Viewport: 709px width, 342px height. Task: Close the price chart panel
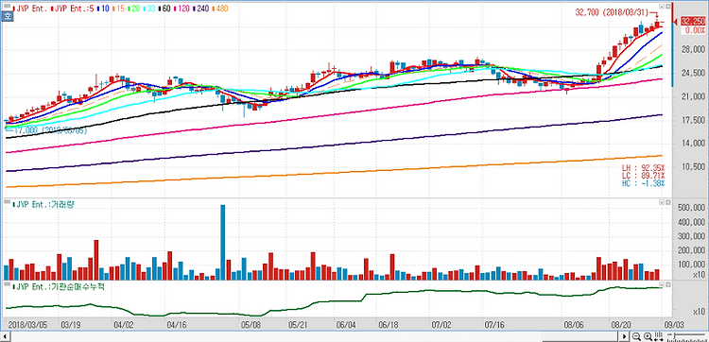tap(667, 7)
